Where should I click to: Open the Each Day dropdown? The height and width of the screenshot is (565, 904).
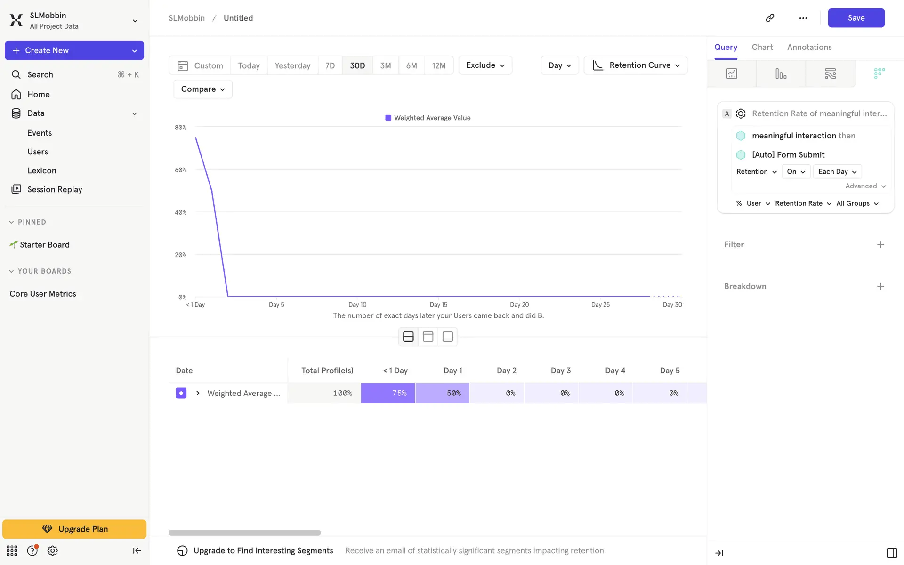837,171
